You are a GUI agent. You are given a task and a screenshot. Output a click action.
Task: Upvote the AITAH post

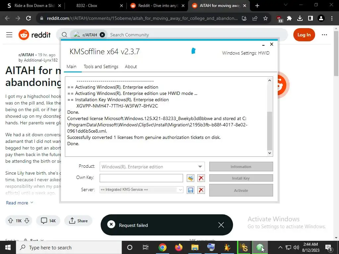tap(11, 221)
